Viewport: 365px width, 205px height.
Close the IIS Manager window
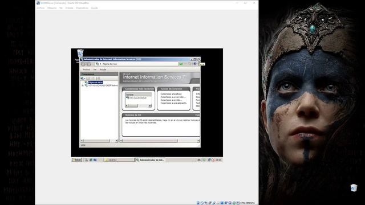click(x=198, y=59)
